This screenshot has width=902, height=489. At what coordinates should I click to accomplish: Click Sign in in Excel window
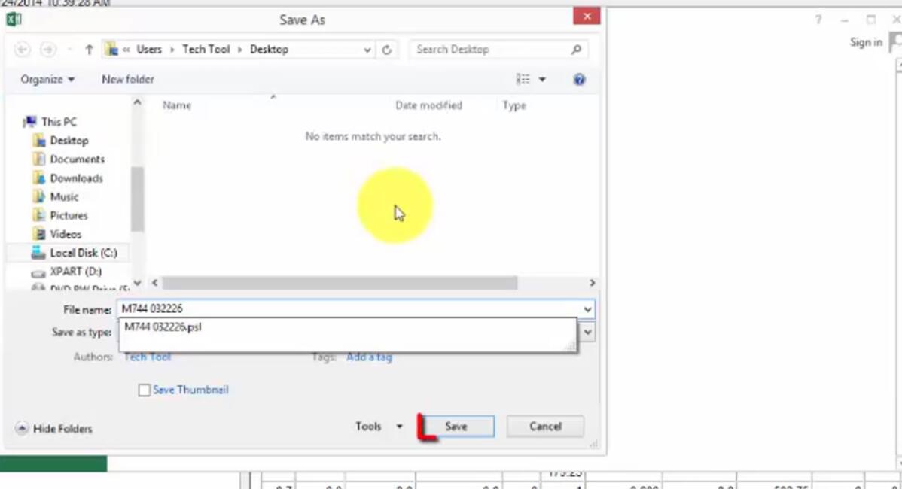click(x=866, y=43)
